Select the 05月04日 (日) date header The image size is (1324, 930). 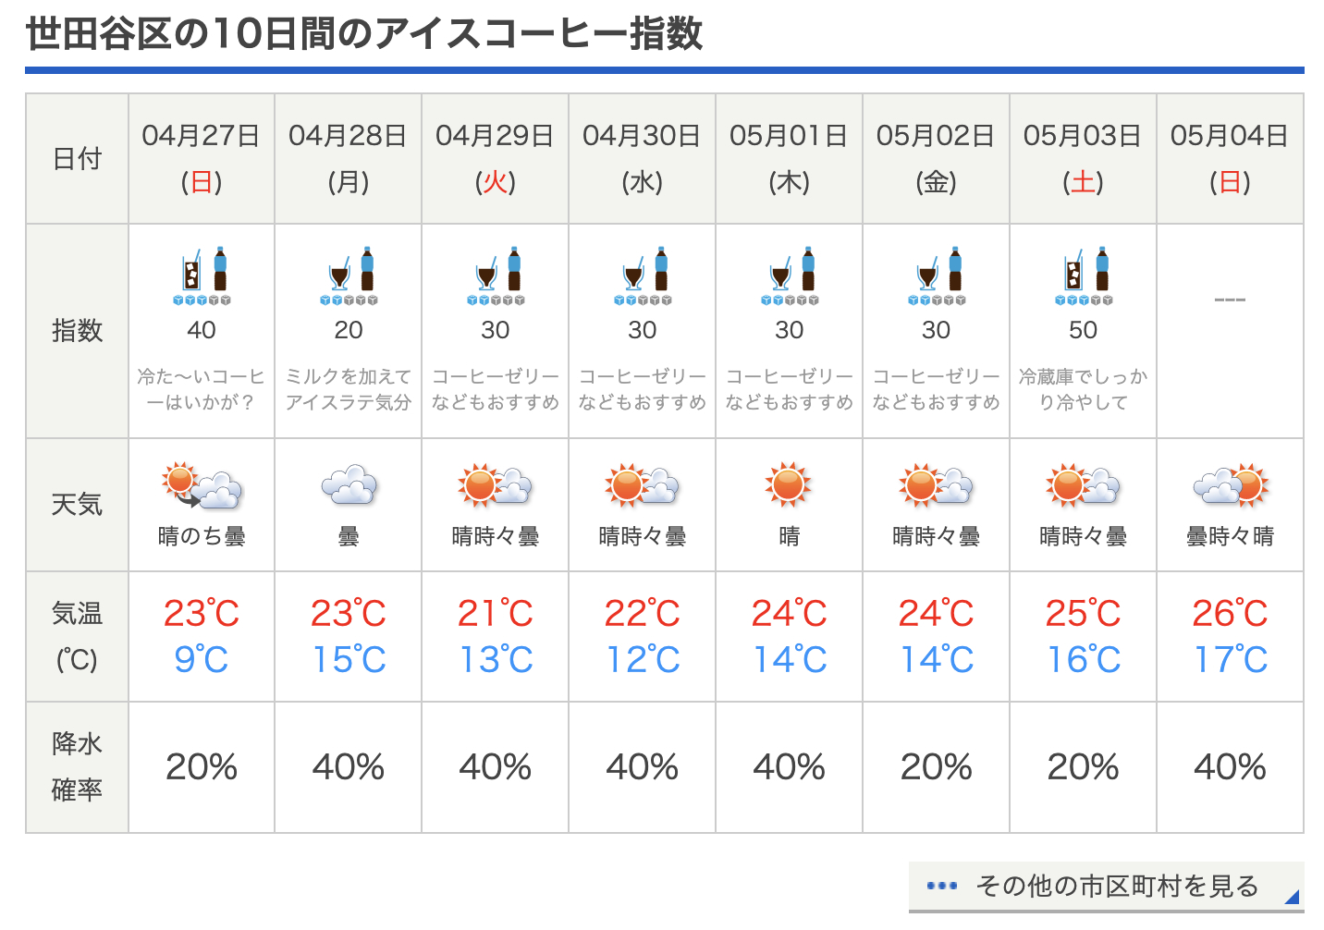pyautogui.click(x=1230, y=158)
